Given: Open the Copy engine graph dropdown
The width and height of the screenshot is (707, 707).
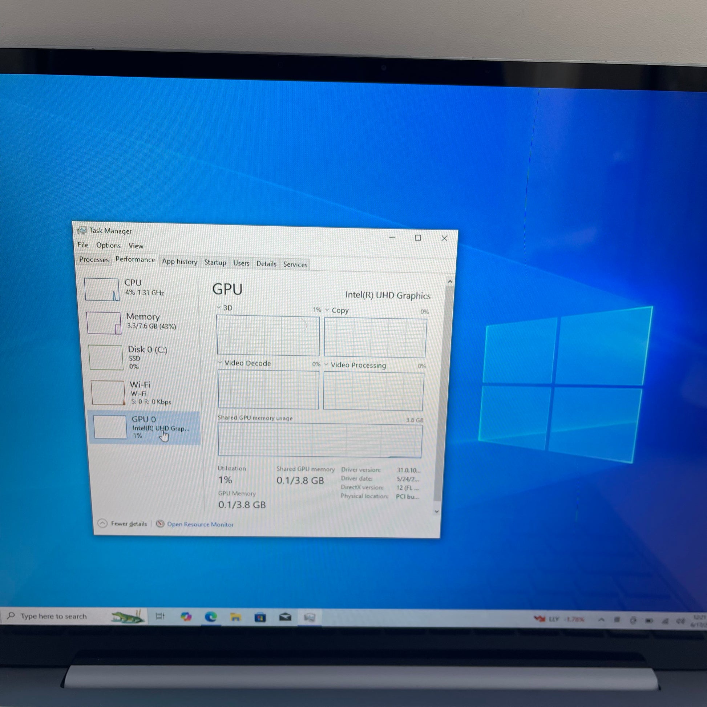Looking at the screenshot, I should pos(327,310).
